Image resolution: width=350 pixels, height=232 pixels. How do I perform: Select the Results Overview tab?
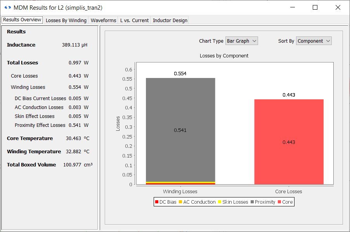pos(22,20)
